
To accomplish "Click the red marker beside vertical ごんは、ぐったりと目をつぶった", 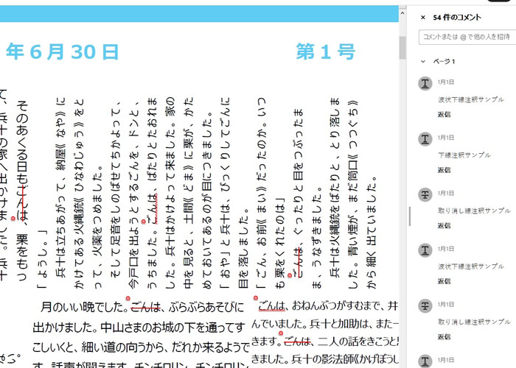I will click(290, 275).
